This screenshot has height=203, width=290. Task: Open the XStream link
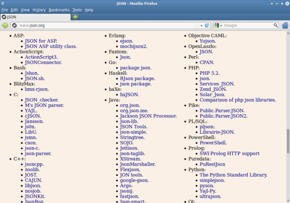pyautogui.click(x=130, y=159)
